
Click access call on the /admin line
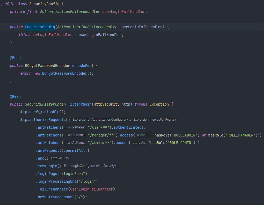(x=122, y=143)
